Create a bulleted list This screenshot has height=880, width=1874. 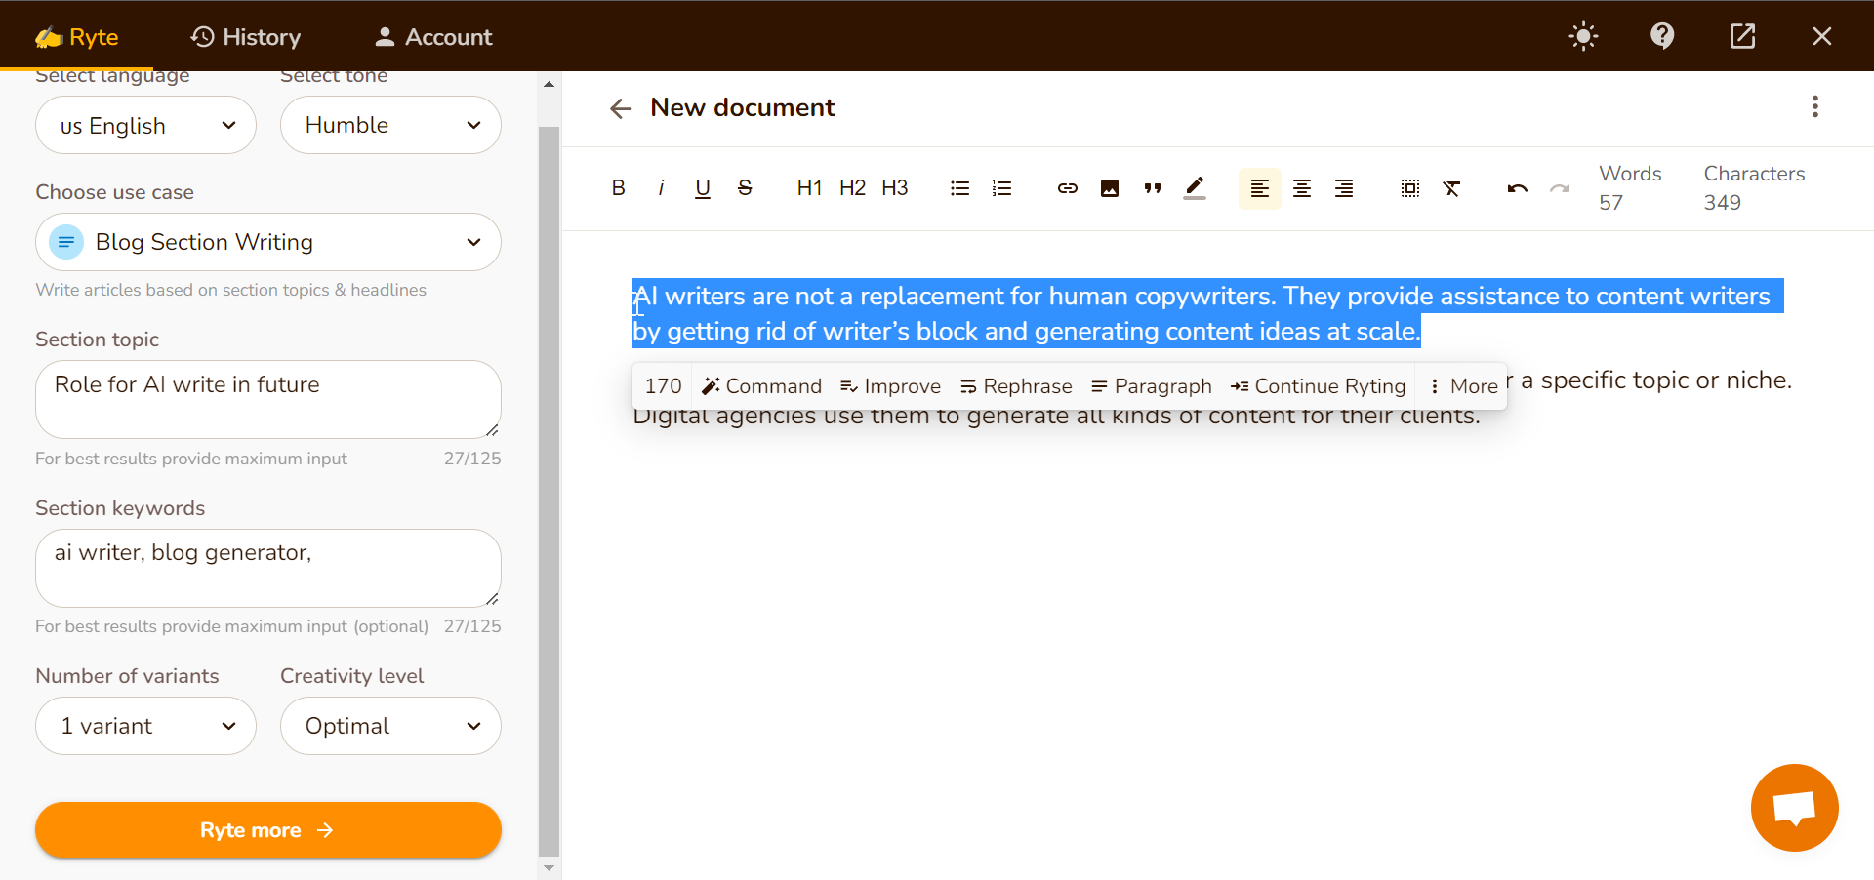[x=959, y=188]
